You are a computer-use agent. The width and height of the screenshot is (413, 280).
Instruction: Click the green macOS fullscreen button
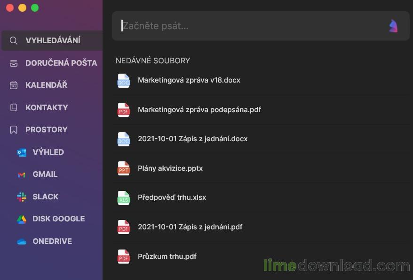[x=35, y=8]
